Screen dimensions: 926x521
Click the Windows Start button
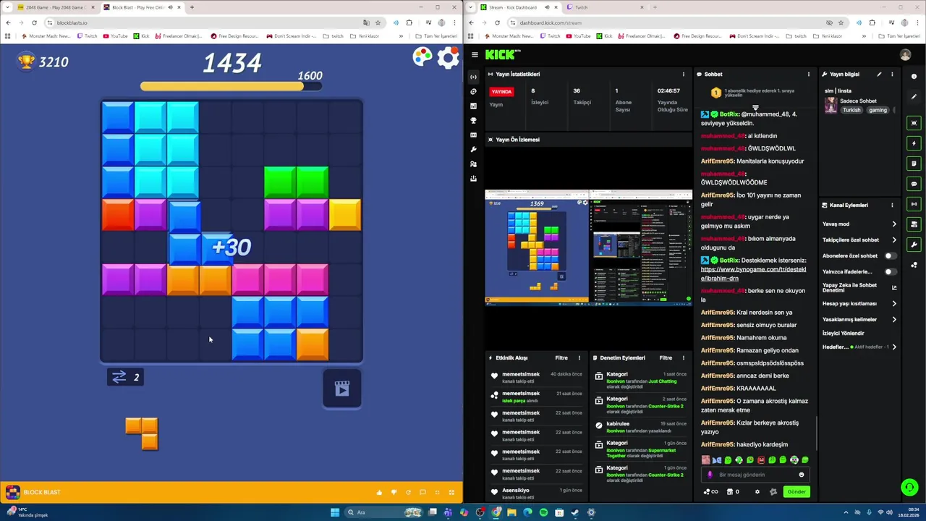coord(335,512)
